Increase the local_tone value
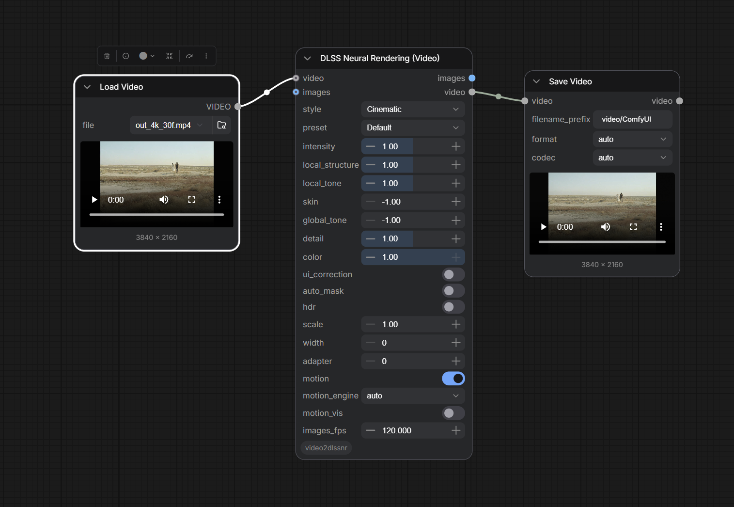 click(456, 183)
